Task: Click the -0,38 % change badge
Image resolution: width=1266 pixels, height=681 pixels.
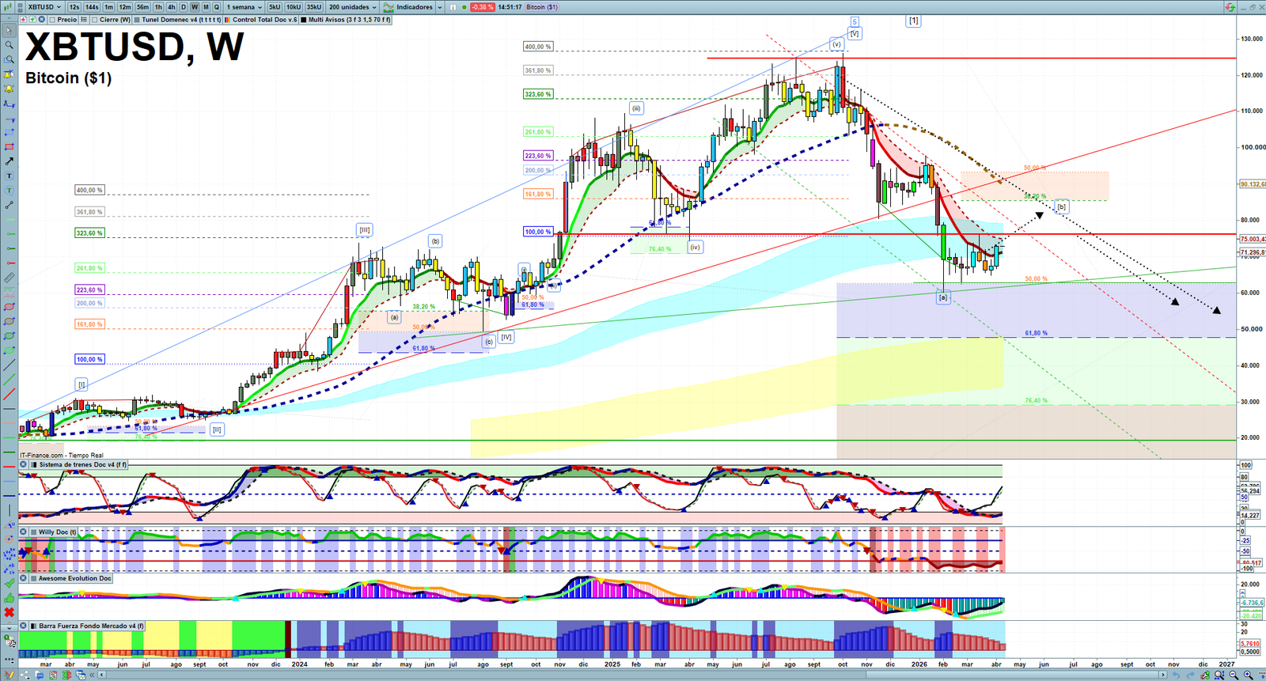Action: pos(483,7)
